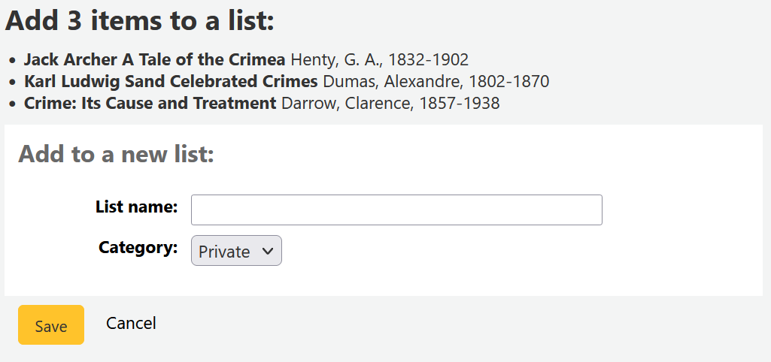Click the Karl Ludwig Sand Celebrated Crimes title
This screenshot has height=362, width=771.
tap(171, 82)
